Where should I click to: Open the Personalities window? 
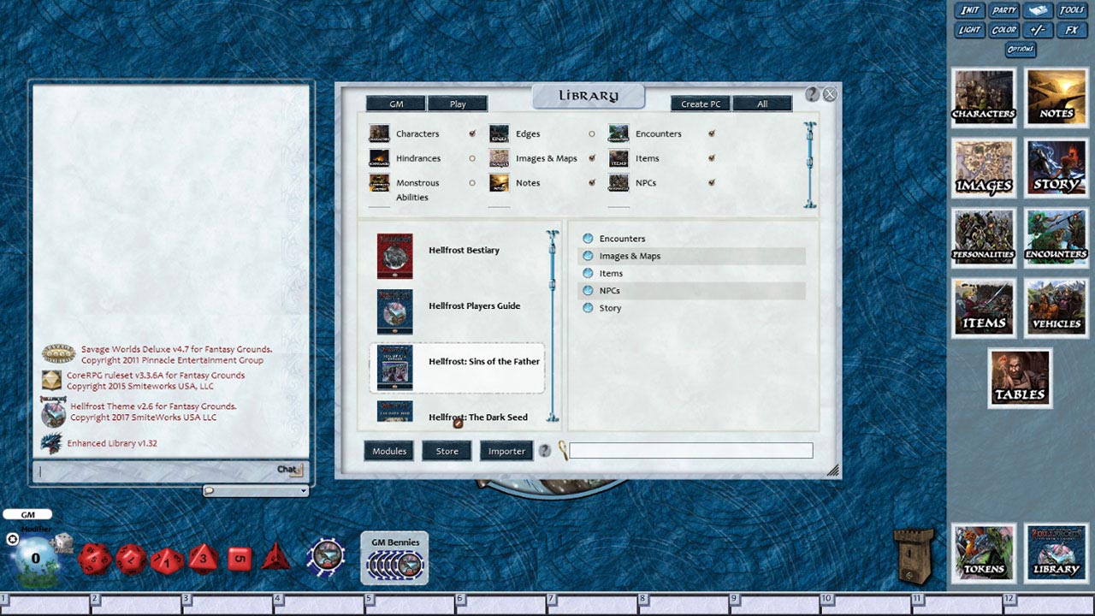(x=983, y=238)
